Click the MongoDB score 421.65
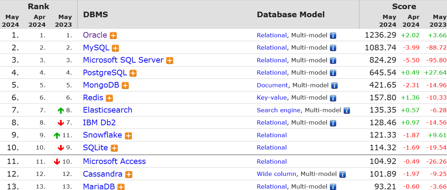This screenshot has height=190, width=447. click(x=383, y=85)
